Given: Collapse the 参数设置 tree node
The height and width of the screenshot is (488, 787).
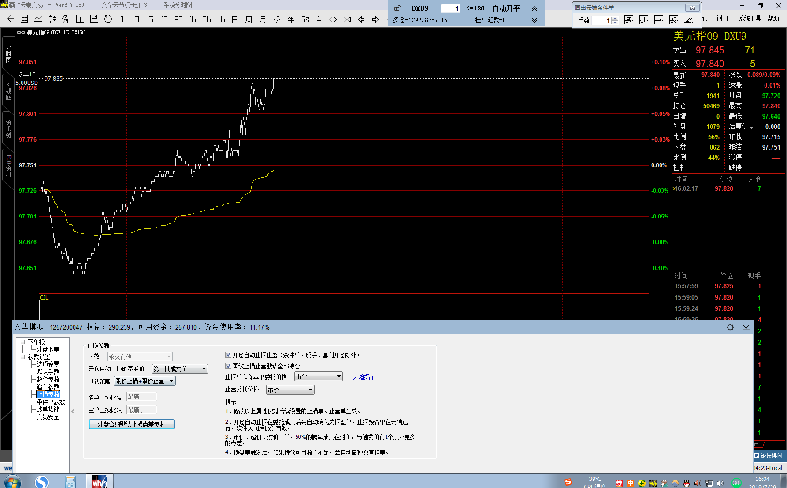Looking at the screenshot, I should point(22,357).
